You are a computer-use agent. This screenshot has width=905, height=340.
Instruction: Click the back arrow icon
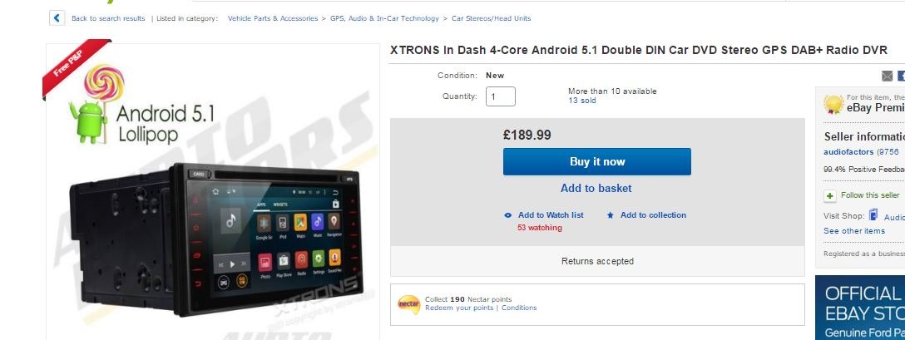[57, 18]
